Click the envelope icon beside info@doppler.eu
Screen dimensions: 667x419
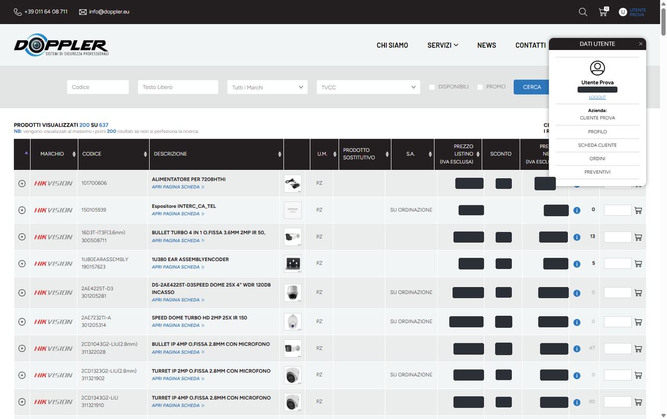83,11
